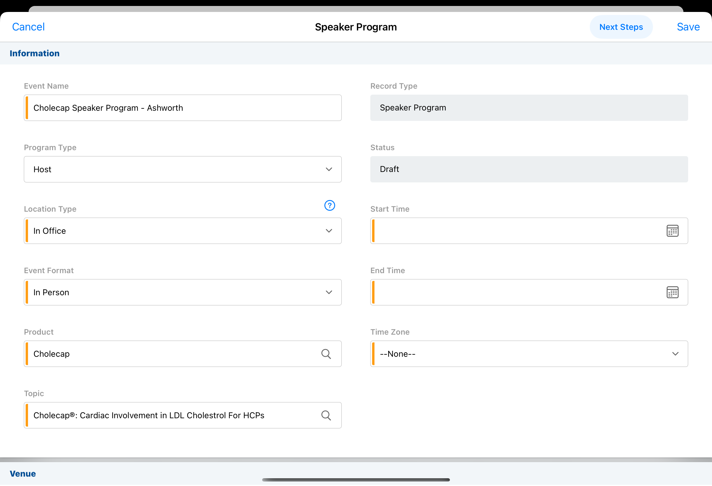
Task: Click the Cancel link at top left
Action: coord(28,27)
